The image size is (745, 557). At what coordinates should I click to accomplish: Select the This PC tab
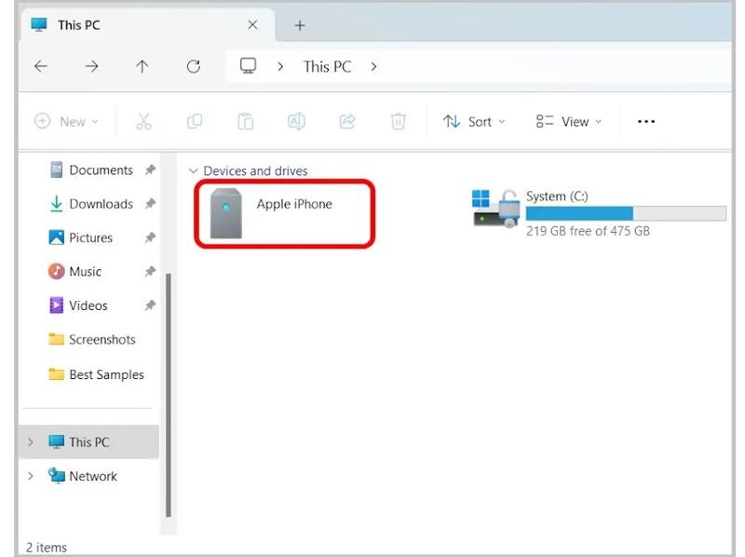tap(147, 25)
